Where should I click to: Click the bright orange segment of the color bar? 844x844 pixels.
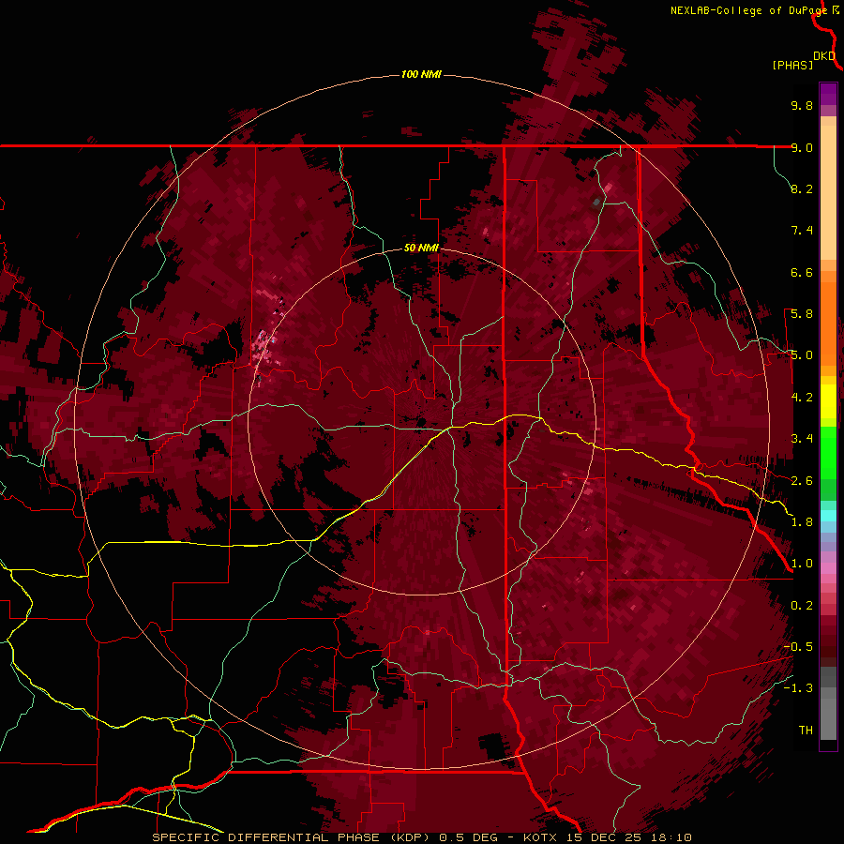[828, 324]
